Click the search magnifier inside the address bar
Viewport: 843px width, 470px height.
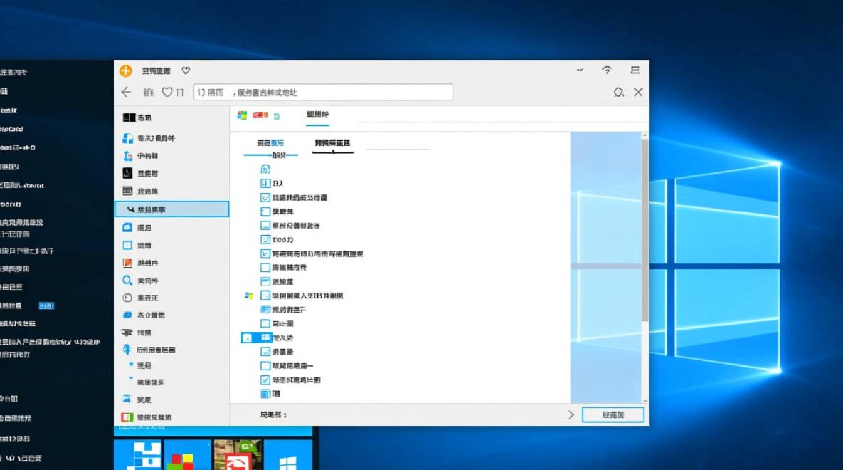coord(618,91)
